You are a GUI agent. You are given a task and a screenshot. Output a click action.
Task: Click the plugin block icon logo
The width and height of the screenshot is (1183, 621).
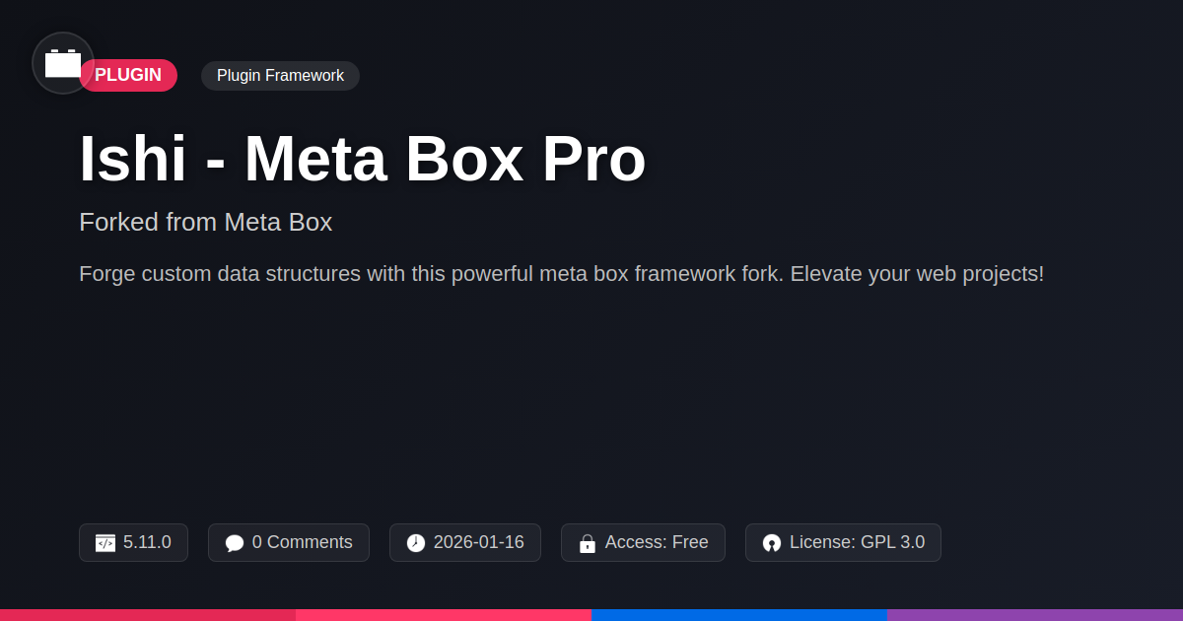point(63,63)
